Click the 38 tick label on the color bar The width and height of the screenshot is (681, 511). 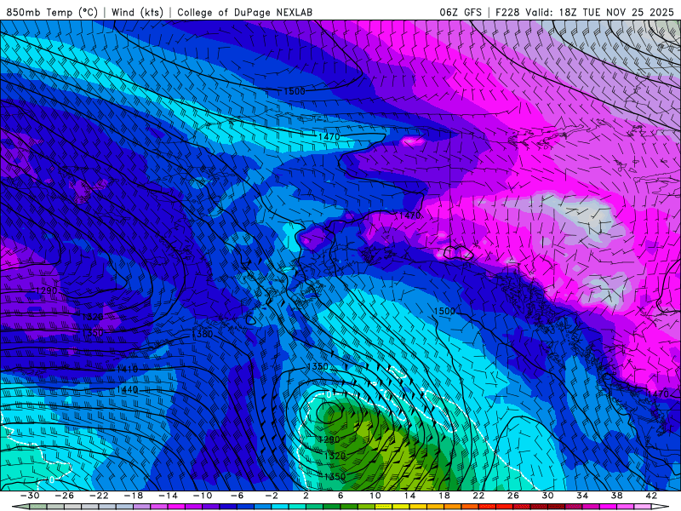point(616,496)
